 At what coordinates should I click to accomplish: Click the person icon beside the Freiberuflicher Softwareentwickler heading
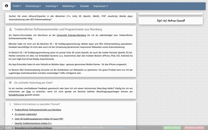pos(10,29)
